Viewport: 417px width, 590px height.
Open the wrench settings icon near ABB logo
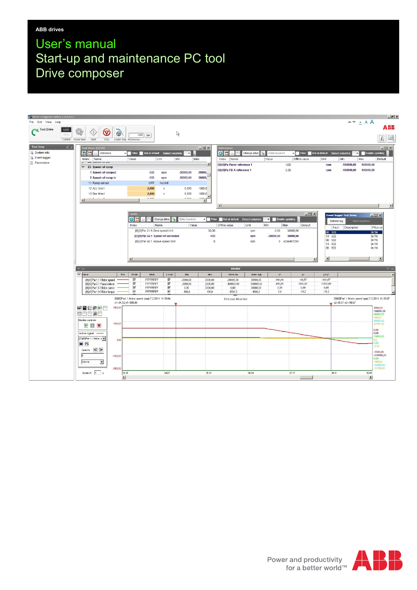click(391, 138)
